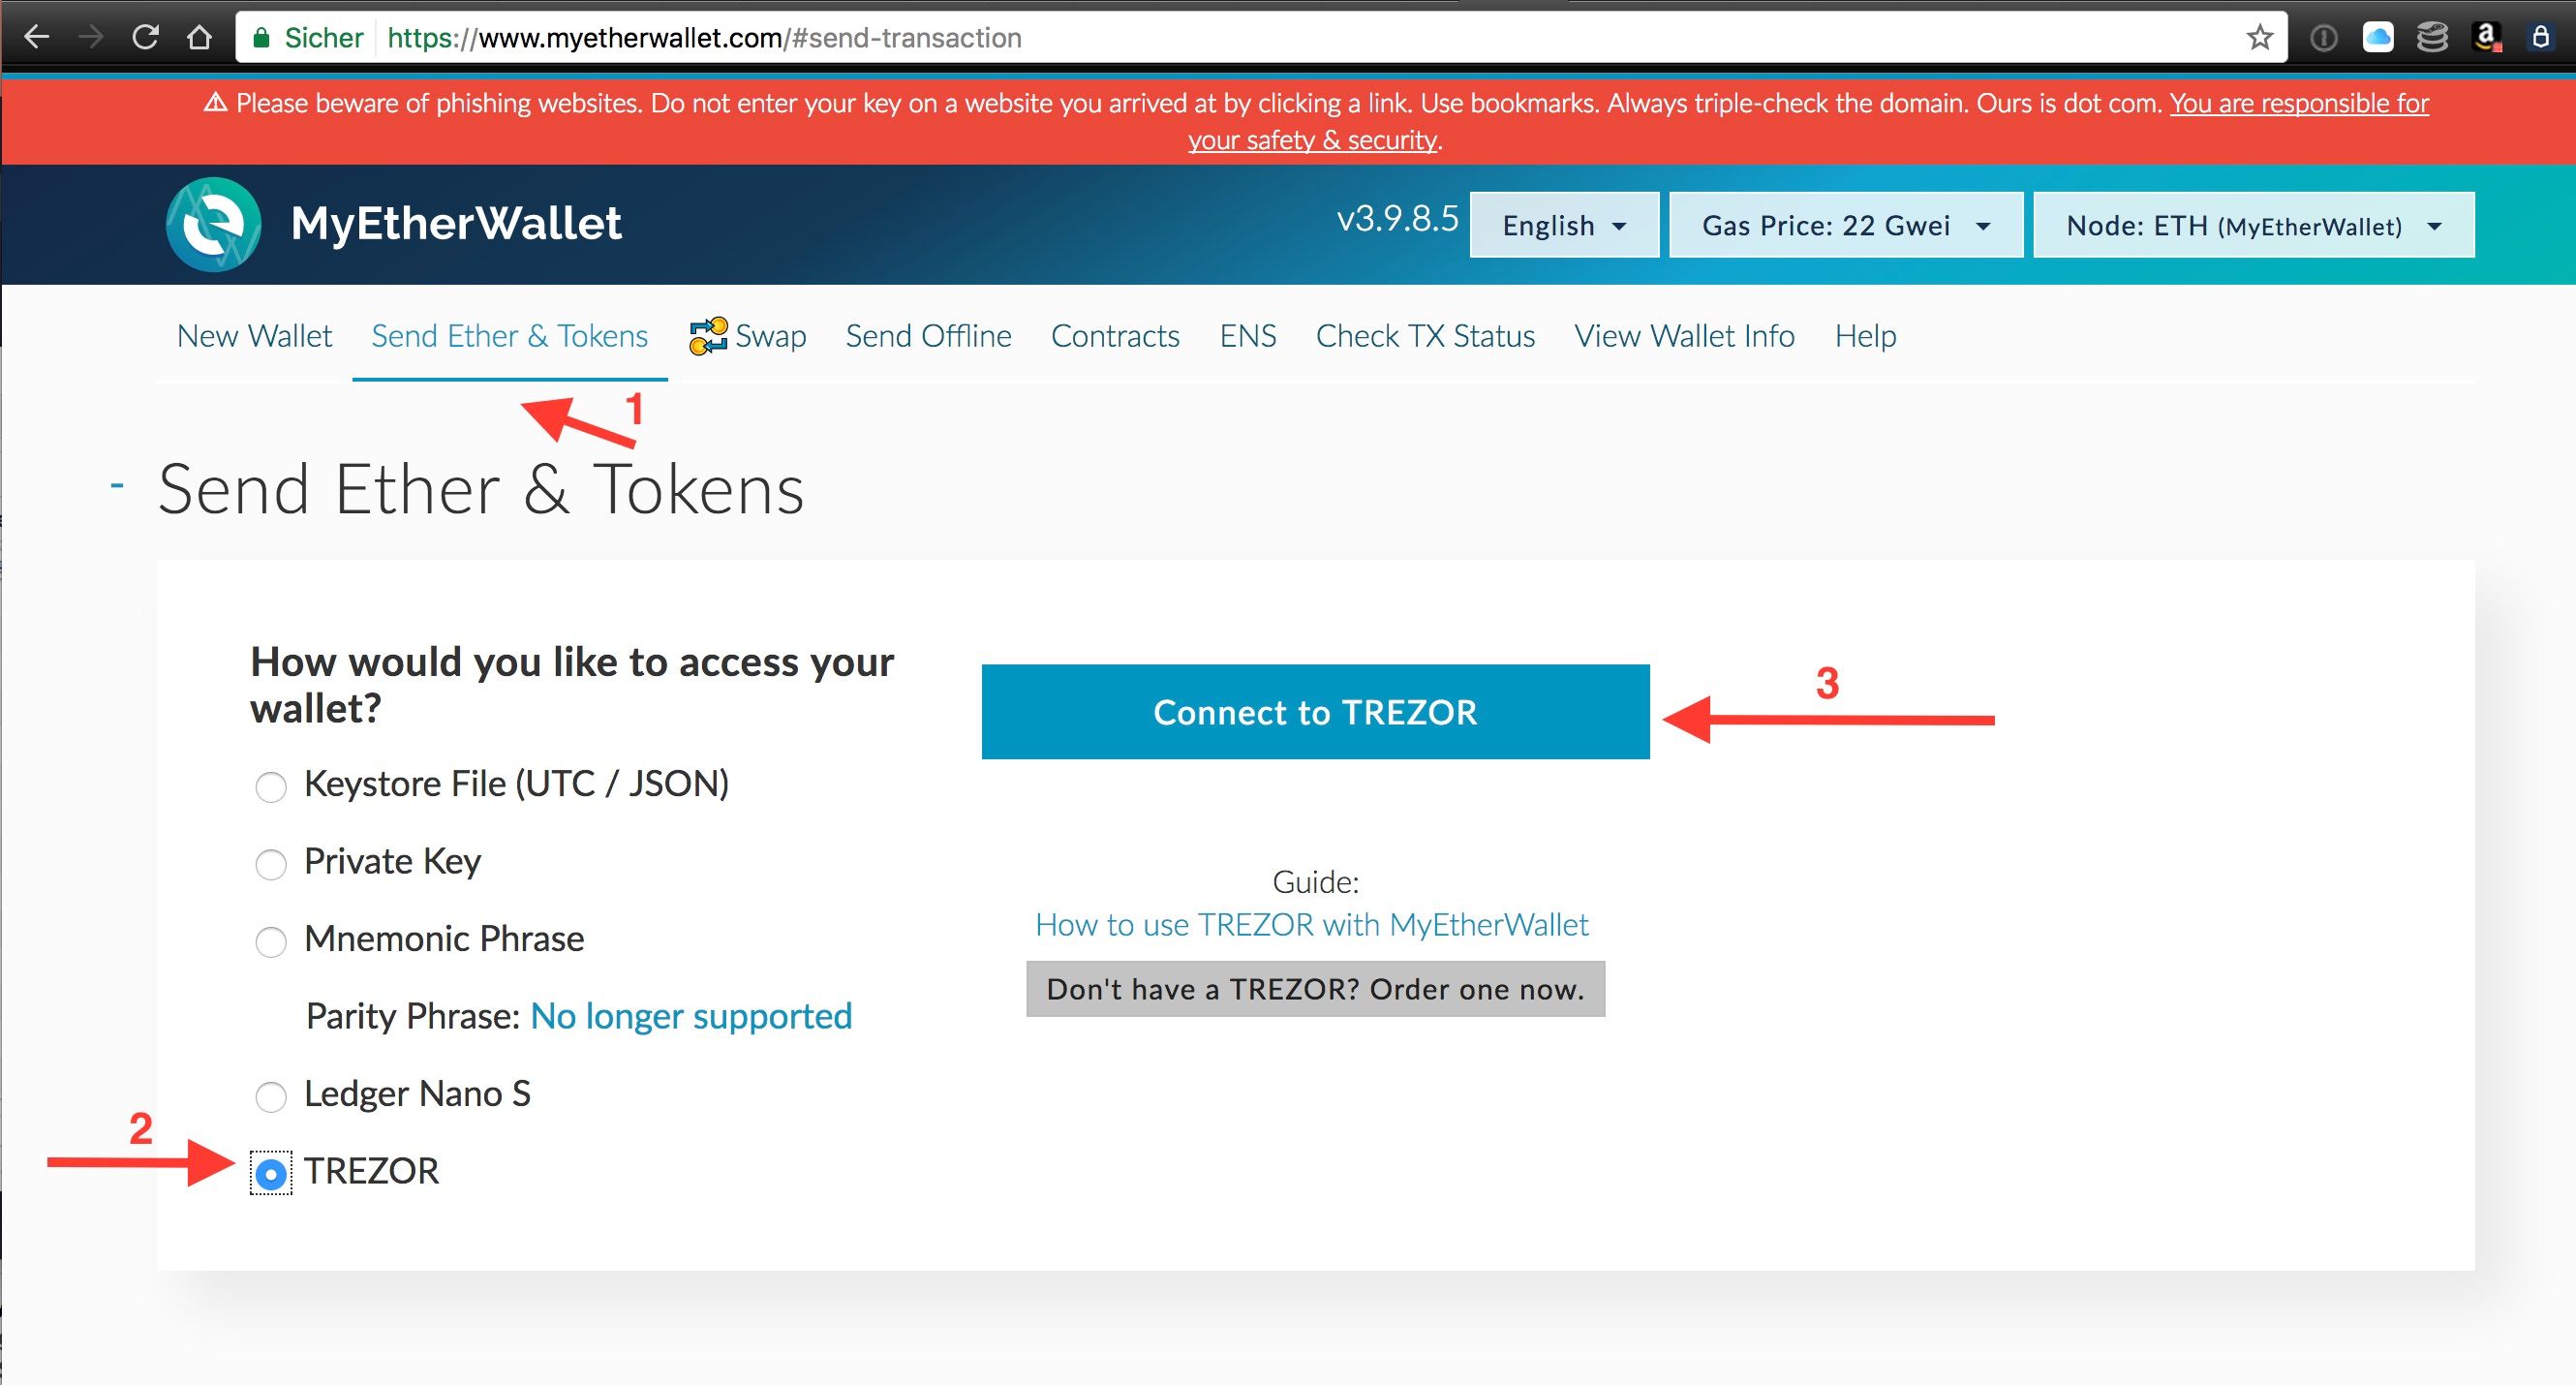Click the browser back navigation arrow

click(38, 36)
